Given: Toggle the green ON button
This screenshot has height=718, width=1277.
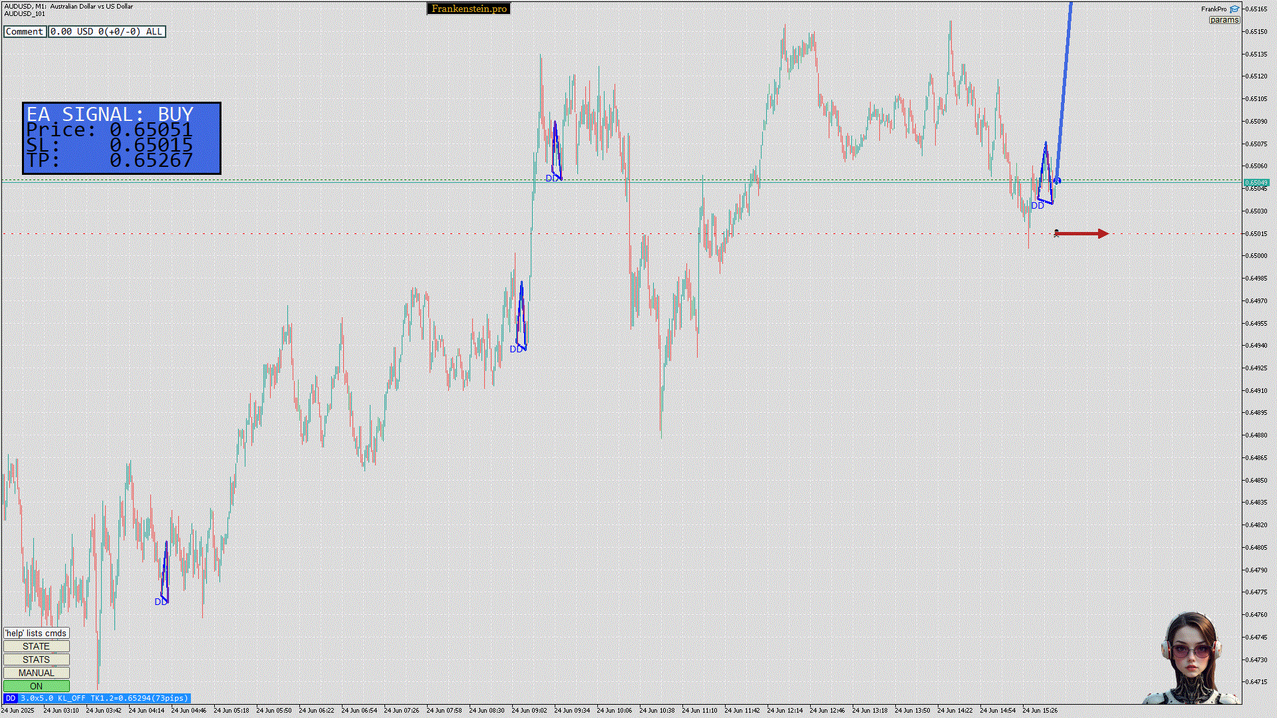Looking at the screenshot, I should tap(36, 686).
